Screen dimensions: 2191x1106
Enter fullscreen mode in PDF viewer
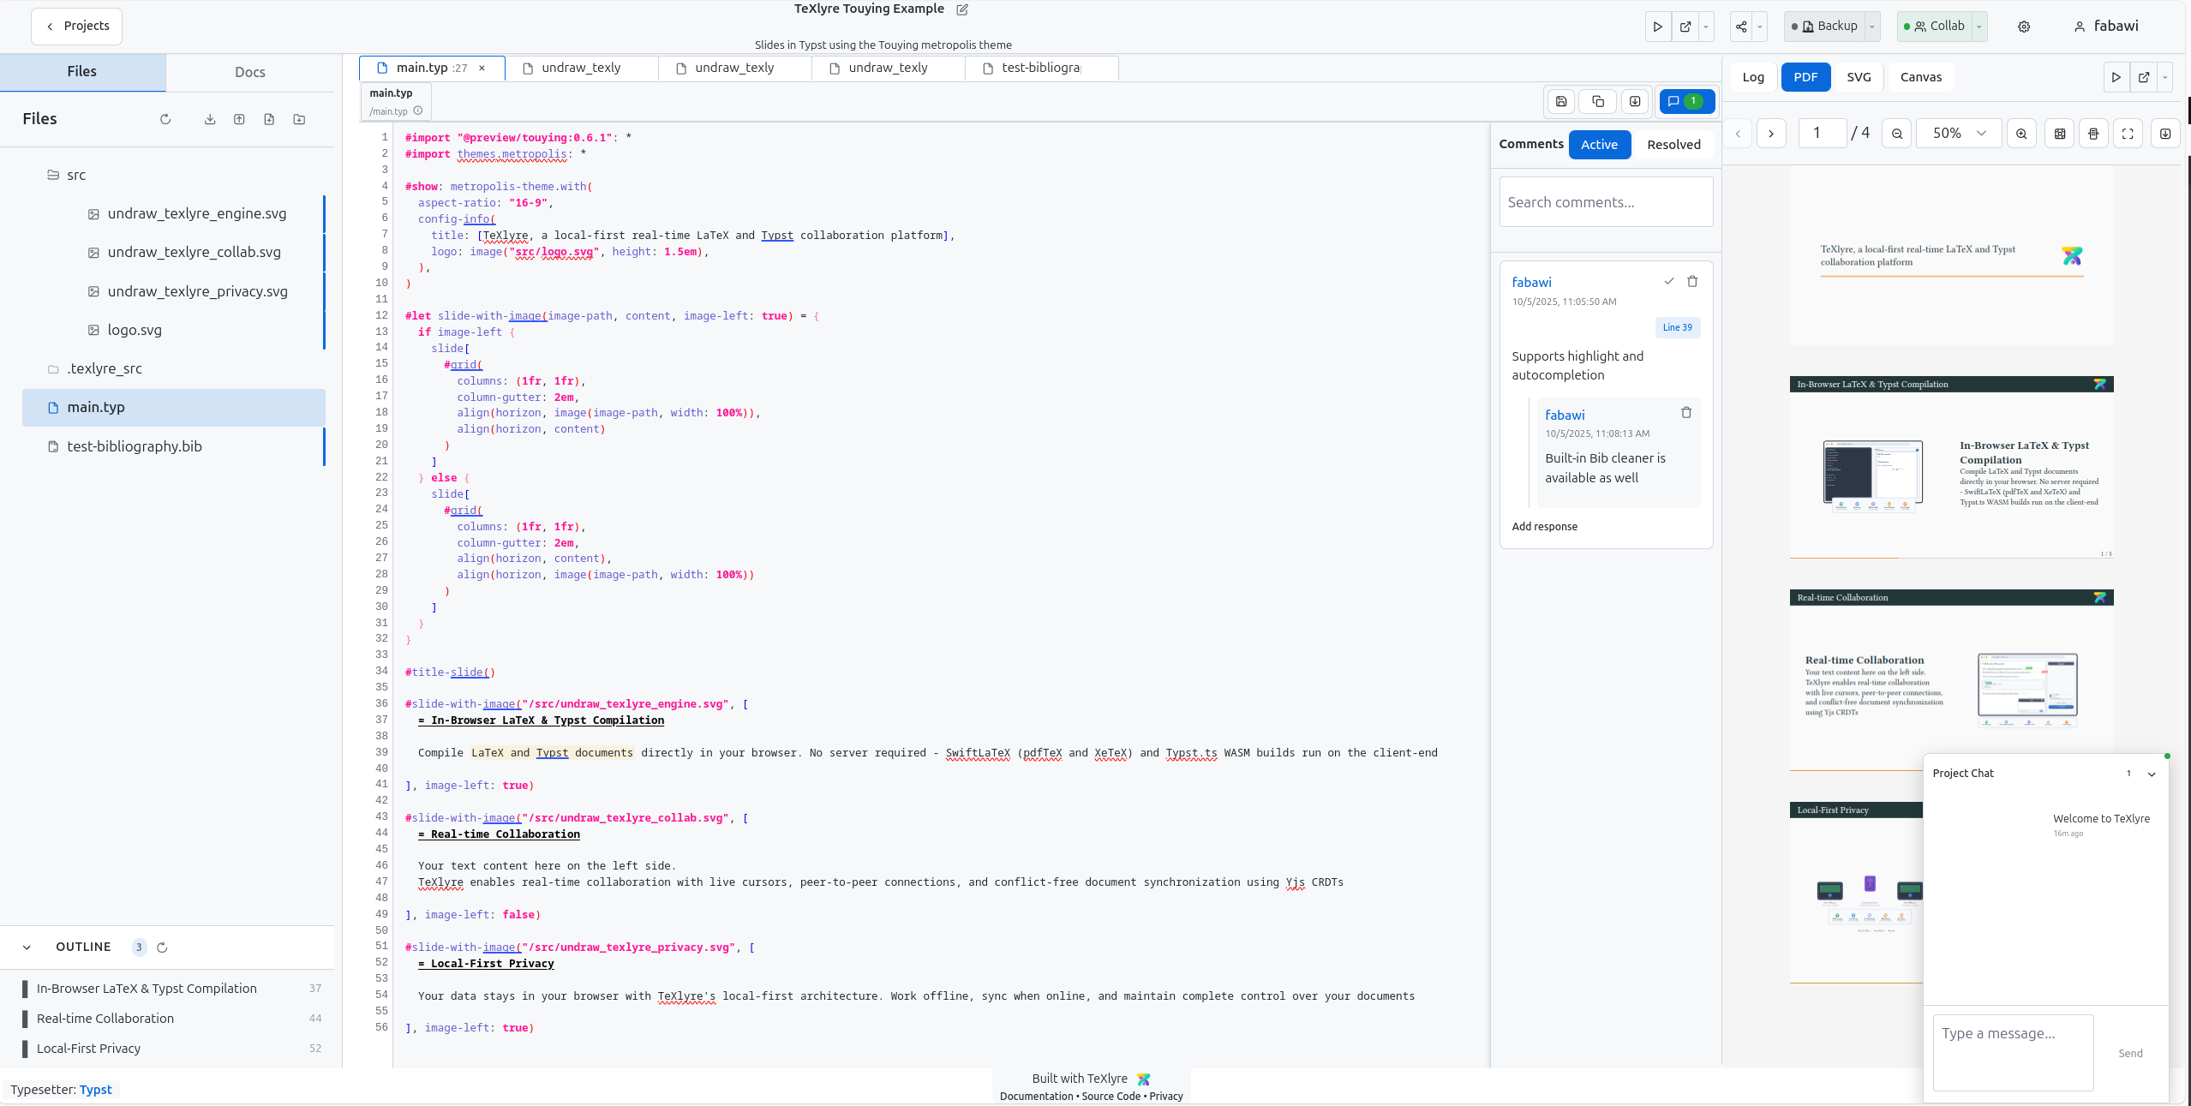(2128, 134)
